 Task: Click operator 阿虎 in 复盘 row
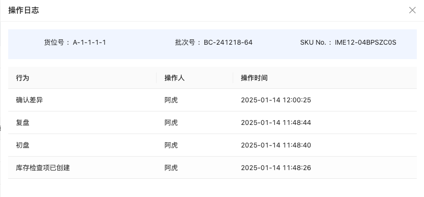(x=171, y=123)
